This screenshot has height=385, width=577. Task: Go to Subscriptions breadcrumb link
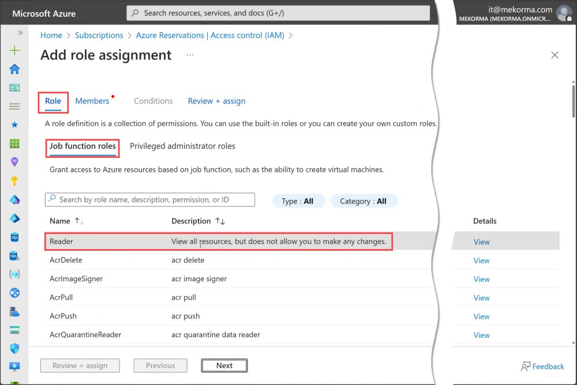(99, 35)
